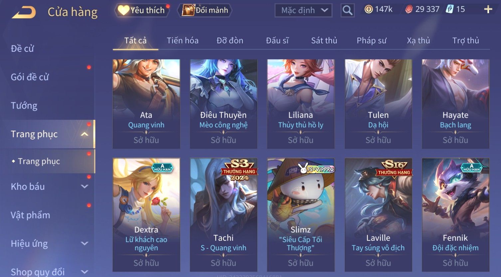Open the Mặc định sort dropdown
This screenshot has height=277, width=501.
(x=303, y=11)
